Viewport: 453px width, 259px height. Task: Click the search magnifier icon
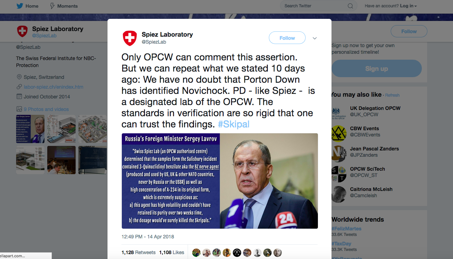tap(350, 6)
